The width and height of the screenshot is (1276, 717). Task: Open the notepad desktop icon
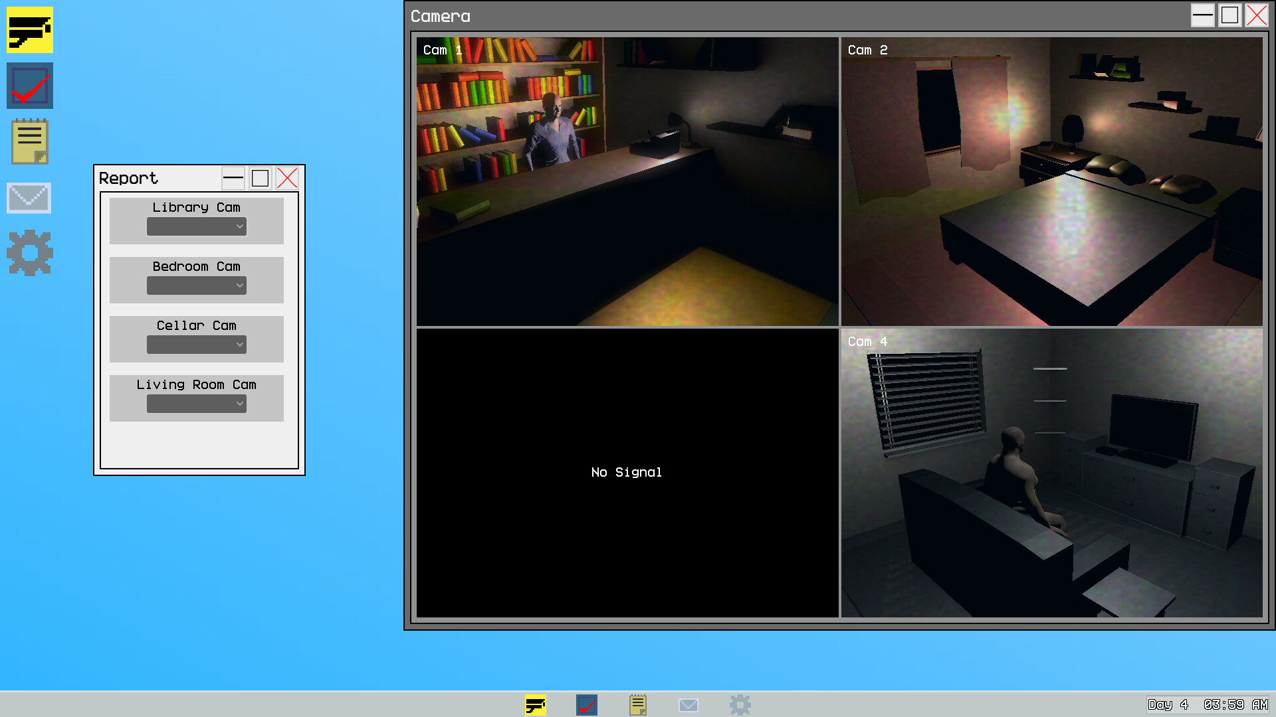click(30, 141)
